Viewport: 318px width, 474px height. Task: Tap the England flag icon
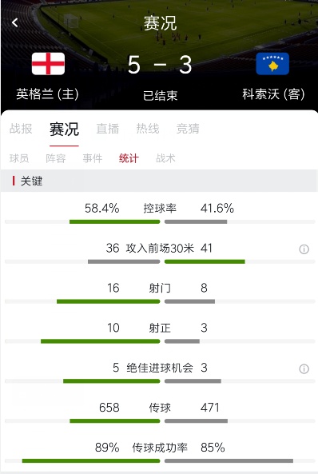click(48, 63)
